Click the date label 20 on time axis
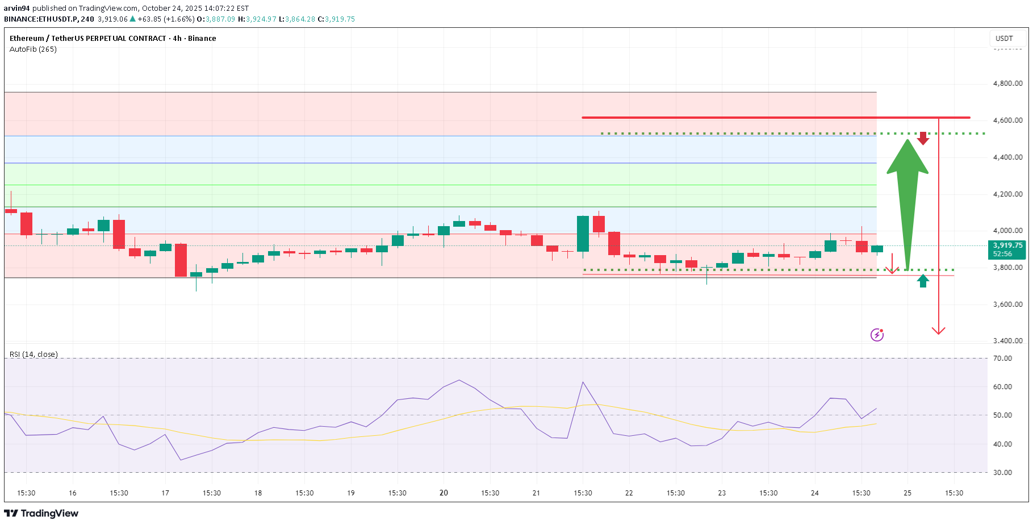 click(x=444, y=493)
